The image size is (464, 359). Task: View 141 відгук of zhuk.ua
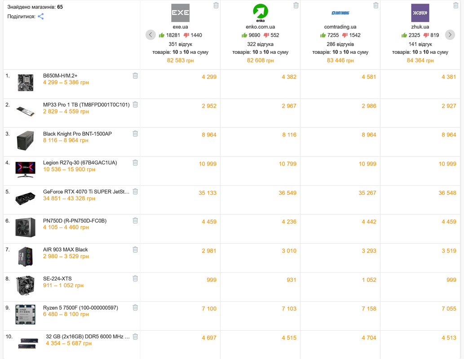(420, 44)
